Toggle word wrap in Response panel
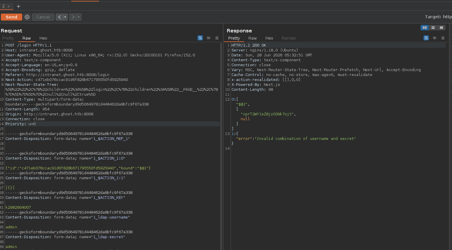This screenshot has width=452, height=250. coord(426,38)
